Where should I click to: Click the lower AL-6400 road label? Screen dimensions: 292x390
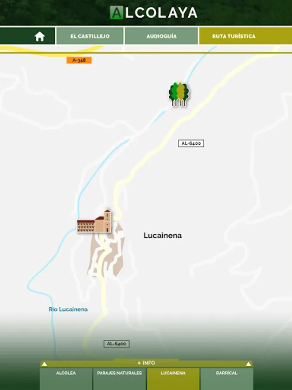point(116,344)
